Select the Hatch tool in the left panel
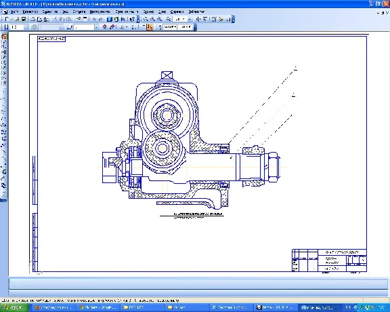Image resolution: width=390 pixels, height=312 pixels. (4, 185)
